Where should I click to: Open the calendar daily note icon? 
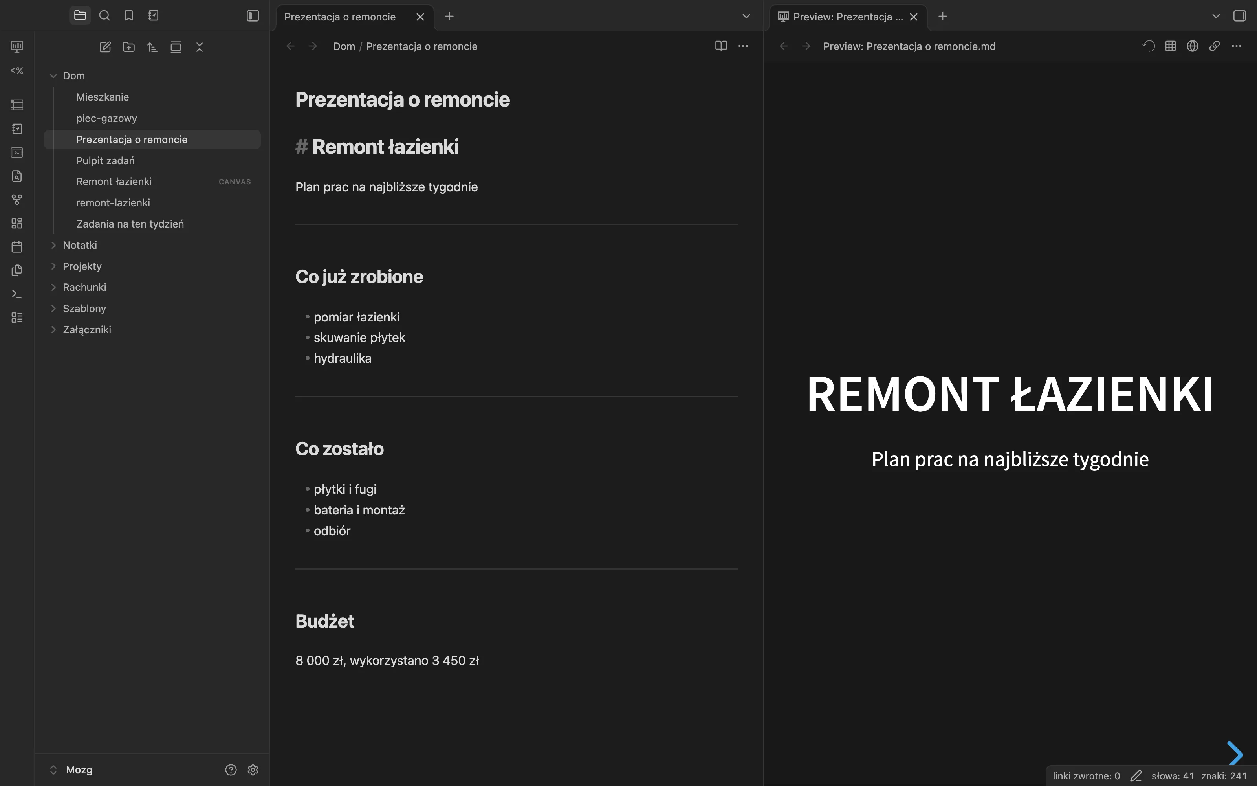click(16, 247)
